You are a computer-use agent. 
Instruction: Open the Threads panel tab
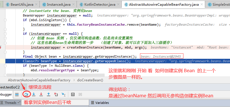(x=10, y=103)
